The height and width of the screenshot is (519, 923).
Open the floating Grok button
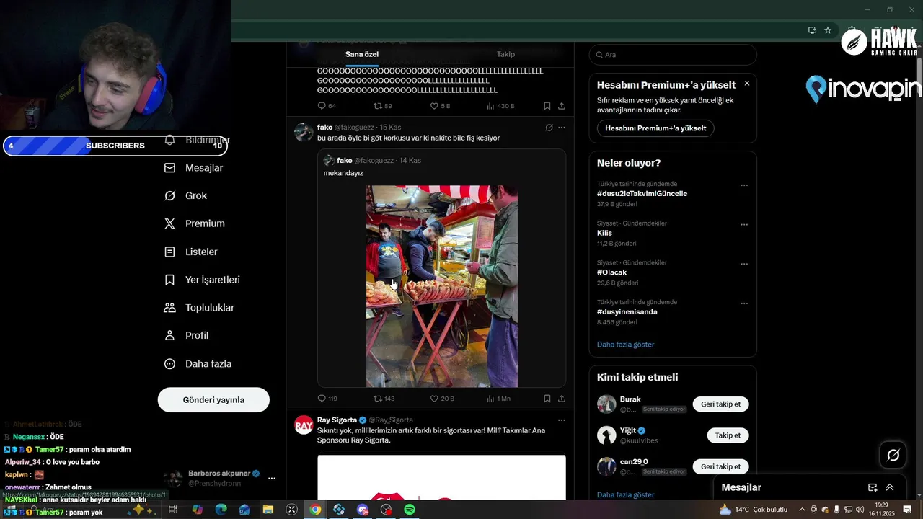pos(893,455)
